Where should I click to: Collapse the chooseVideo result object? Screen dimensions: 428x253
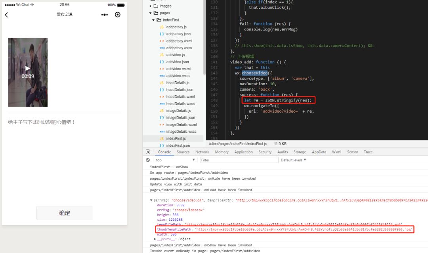tap(151, 200)
